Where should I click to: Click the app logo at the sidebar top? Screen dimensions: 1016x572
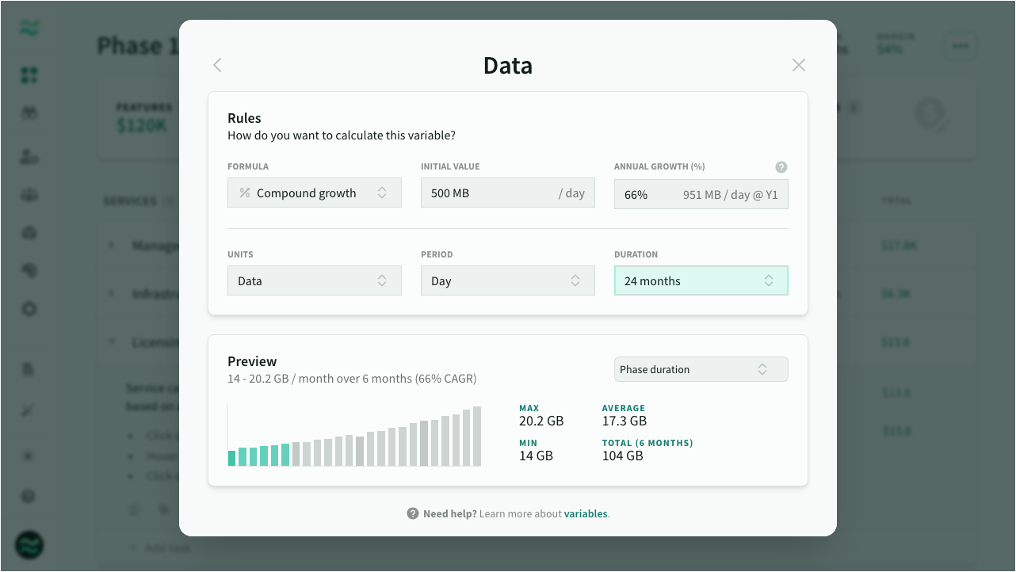coord(29,29)
